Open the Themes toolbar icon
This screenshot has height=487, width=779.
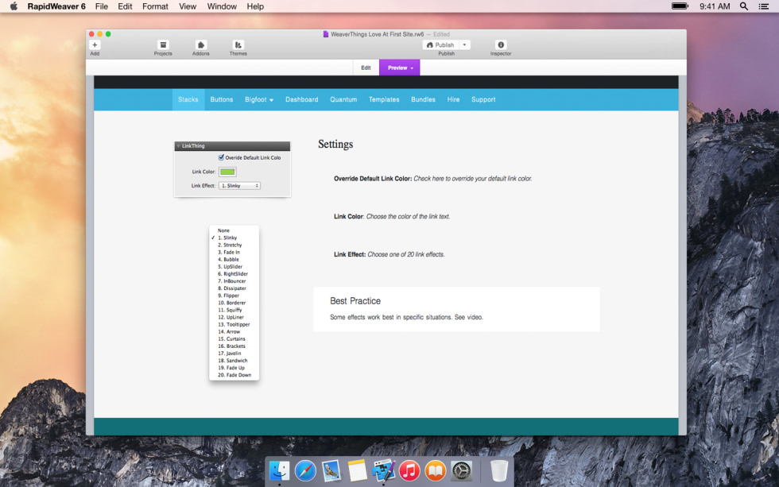[238, 44]
